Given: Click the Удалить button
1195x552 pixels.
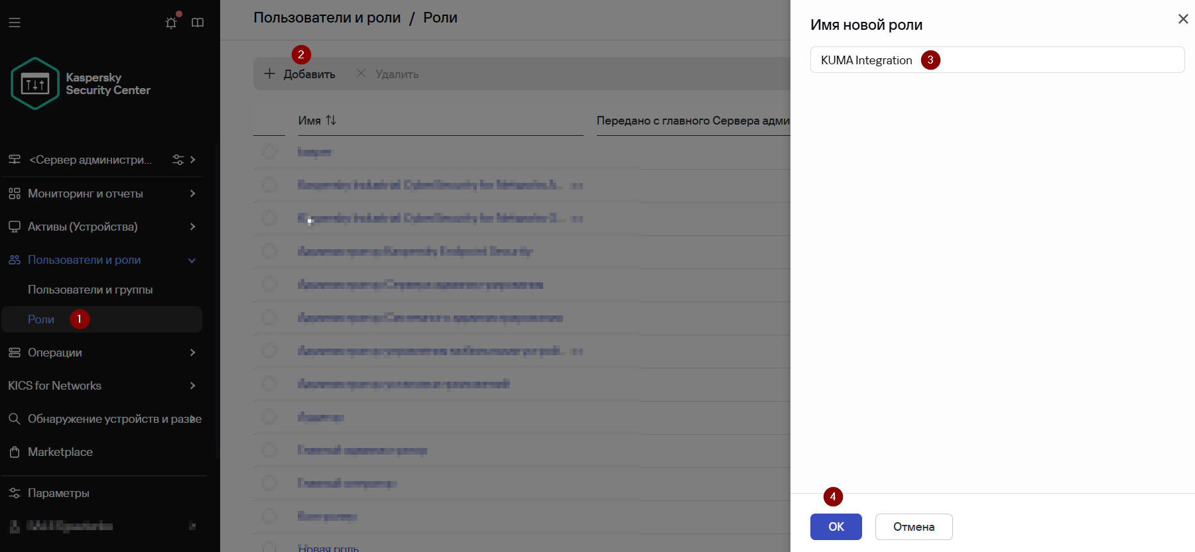Looking at the screenshot, I should 388,74.
